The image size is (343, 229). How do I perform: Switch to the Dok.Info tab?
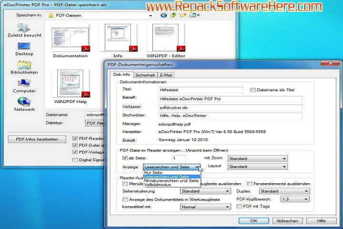pyautogui.click(x=121, y=74)
